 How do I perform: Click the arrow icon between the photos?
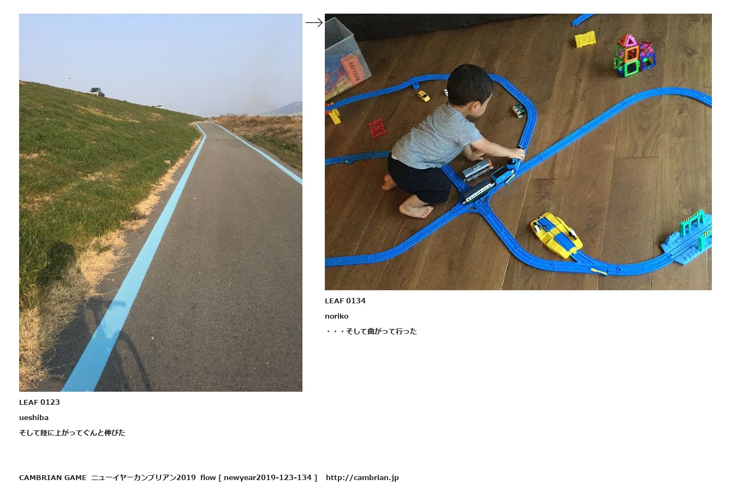click(314, 23)
